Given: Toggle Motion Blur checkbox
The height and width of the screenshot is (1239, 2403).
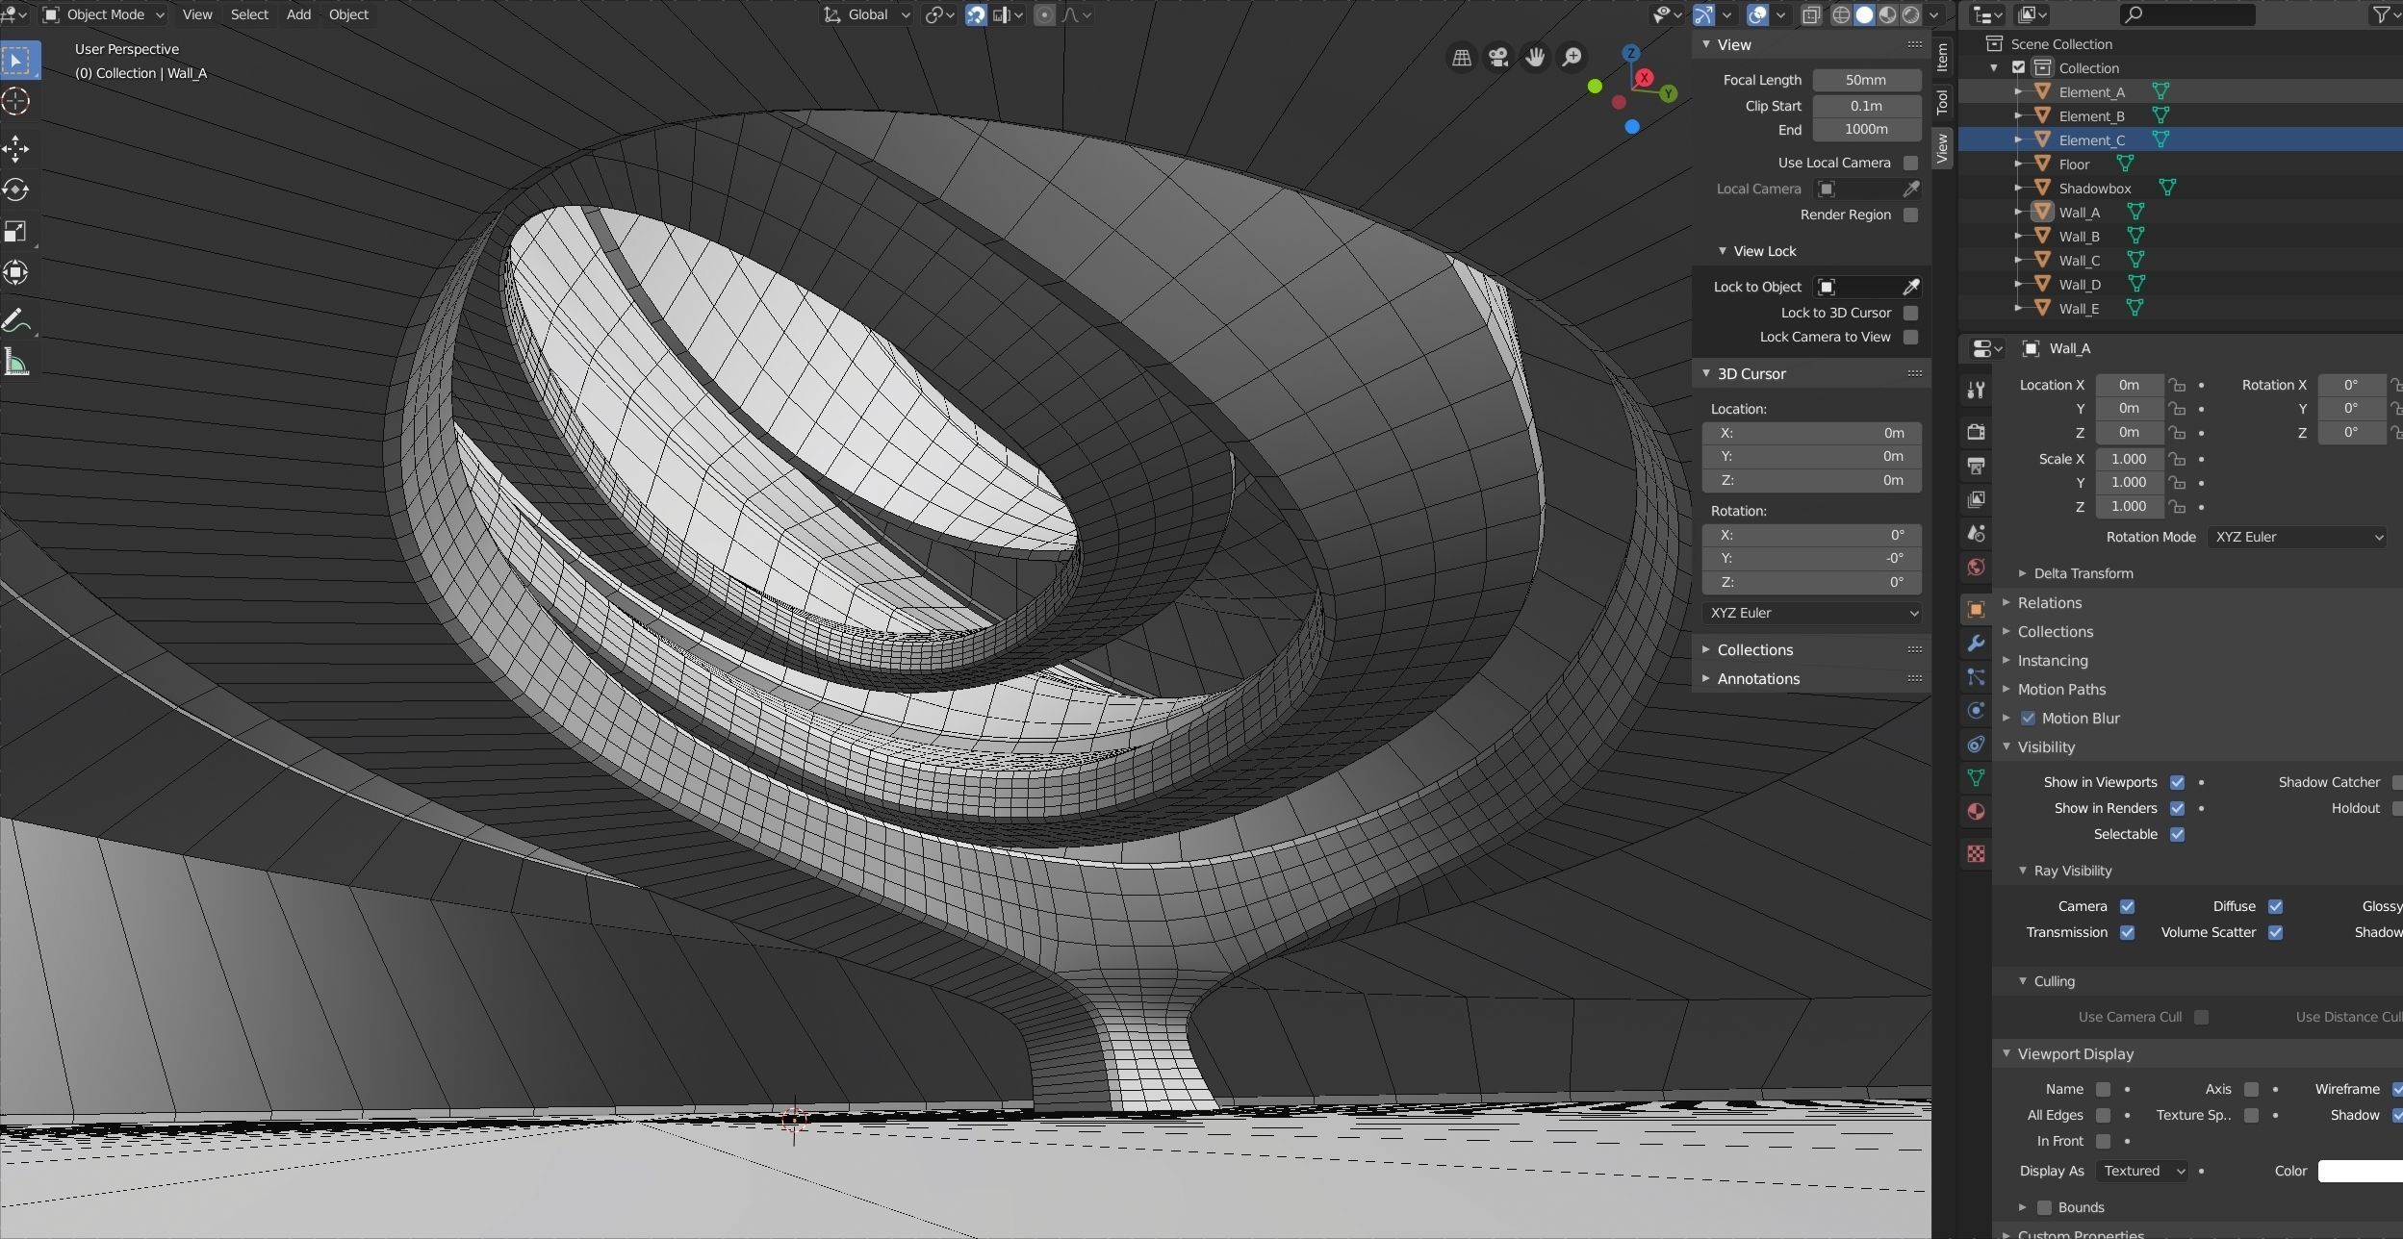Looking at the screenshot, I should 2028,719.
